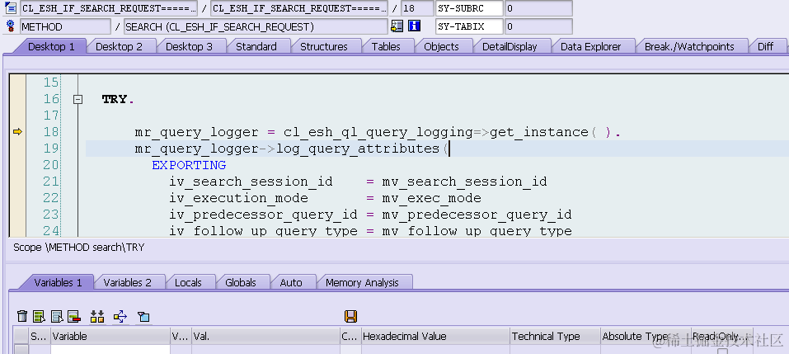Click get_instance on line 18

click(539, 132)
